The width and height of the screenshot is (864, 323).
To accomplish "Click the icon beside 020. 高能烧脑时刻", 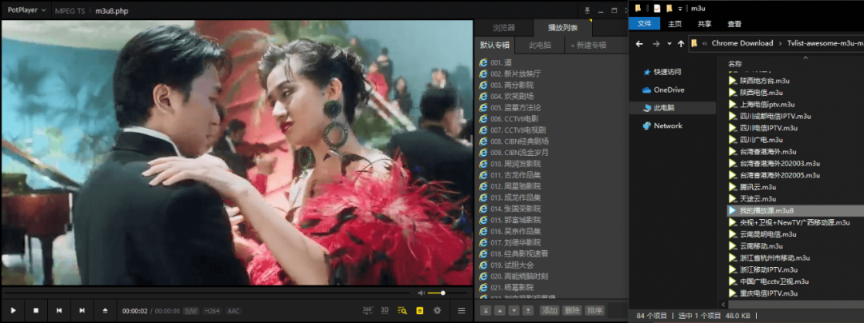I will point(483,276).
